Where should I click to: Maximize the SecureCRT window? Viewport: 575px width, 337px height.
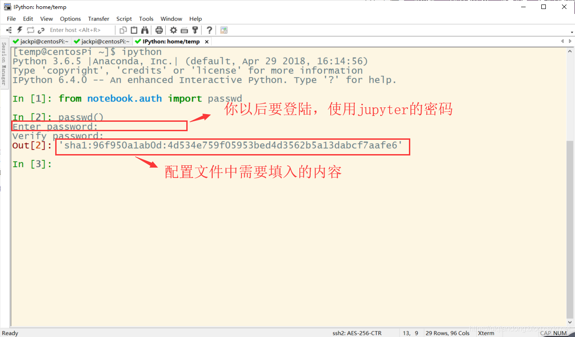point(544,7)
